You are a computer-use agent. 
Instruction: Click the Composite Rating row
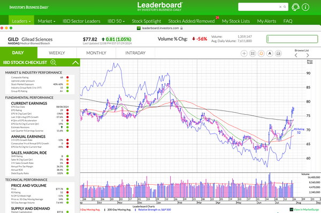(40, 77)
